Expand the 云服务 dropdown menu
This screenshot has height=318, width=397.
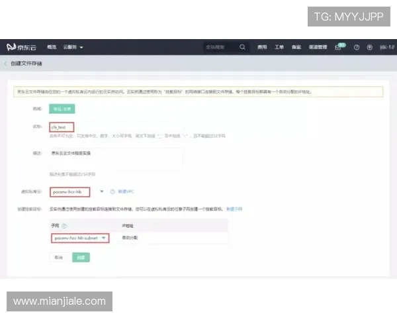[x=73, y=47]
